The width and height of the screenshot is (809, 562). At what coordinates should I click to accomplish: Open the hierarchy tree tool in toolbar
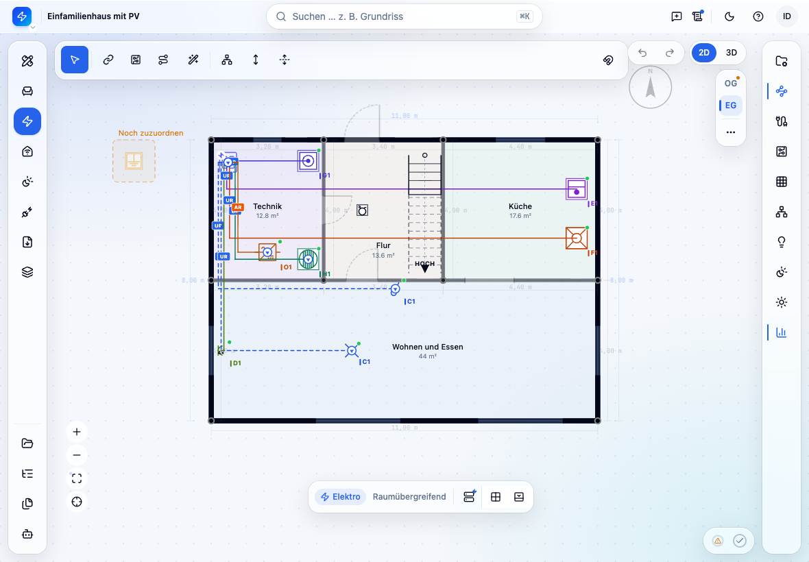click(x=226, y=60)
